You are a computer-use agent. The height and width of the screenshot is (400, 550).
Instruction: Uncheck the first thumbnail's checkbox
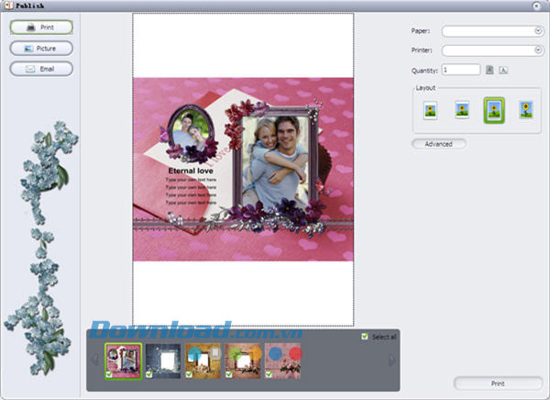pos(109,374)
